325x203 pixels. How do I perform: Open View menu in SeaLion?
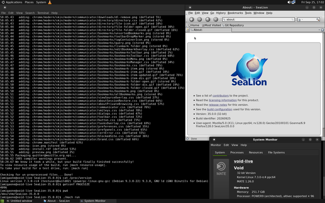[x=205, y=13]
